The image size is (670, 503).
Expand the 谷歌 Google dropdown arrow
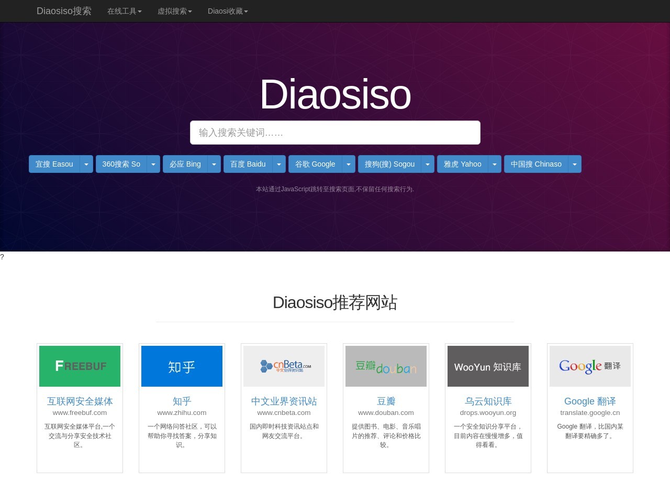(x=349, y=164)
